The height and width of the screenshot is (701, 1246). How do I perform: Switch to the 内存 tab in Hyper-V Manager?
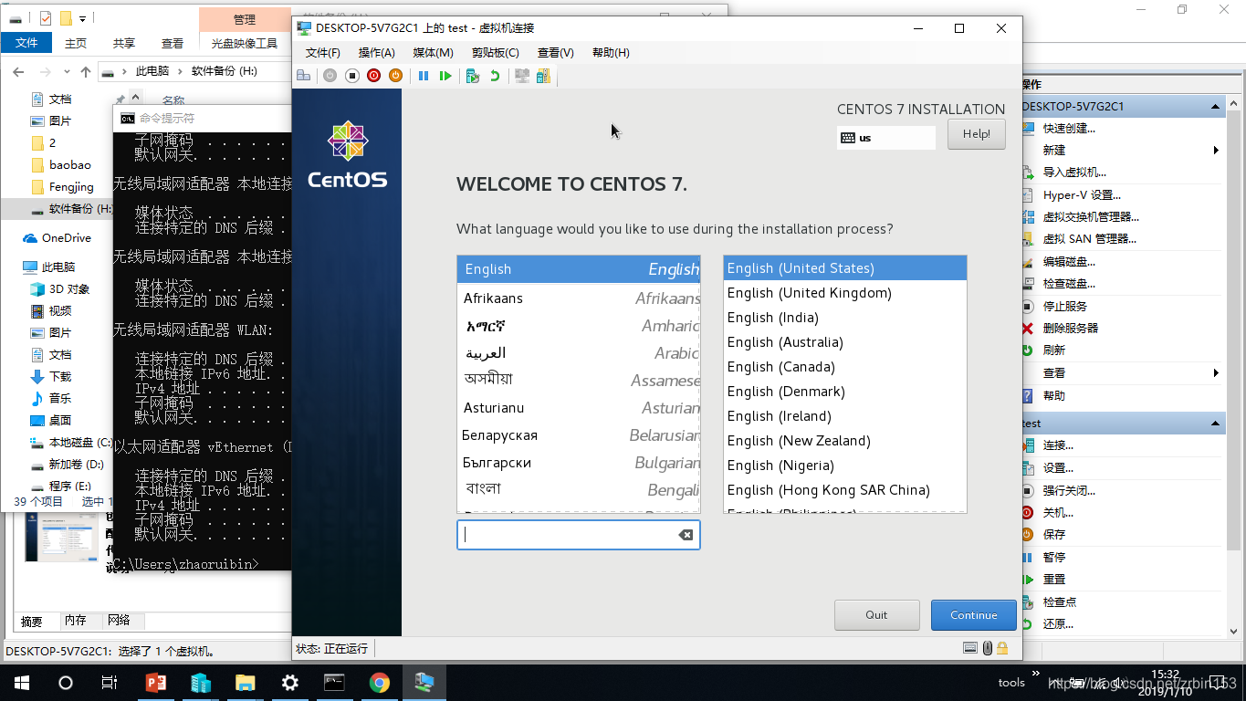[75, 621]
